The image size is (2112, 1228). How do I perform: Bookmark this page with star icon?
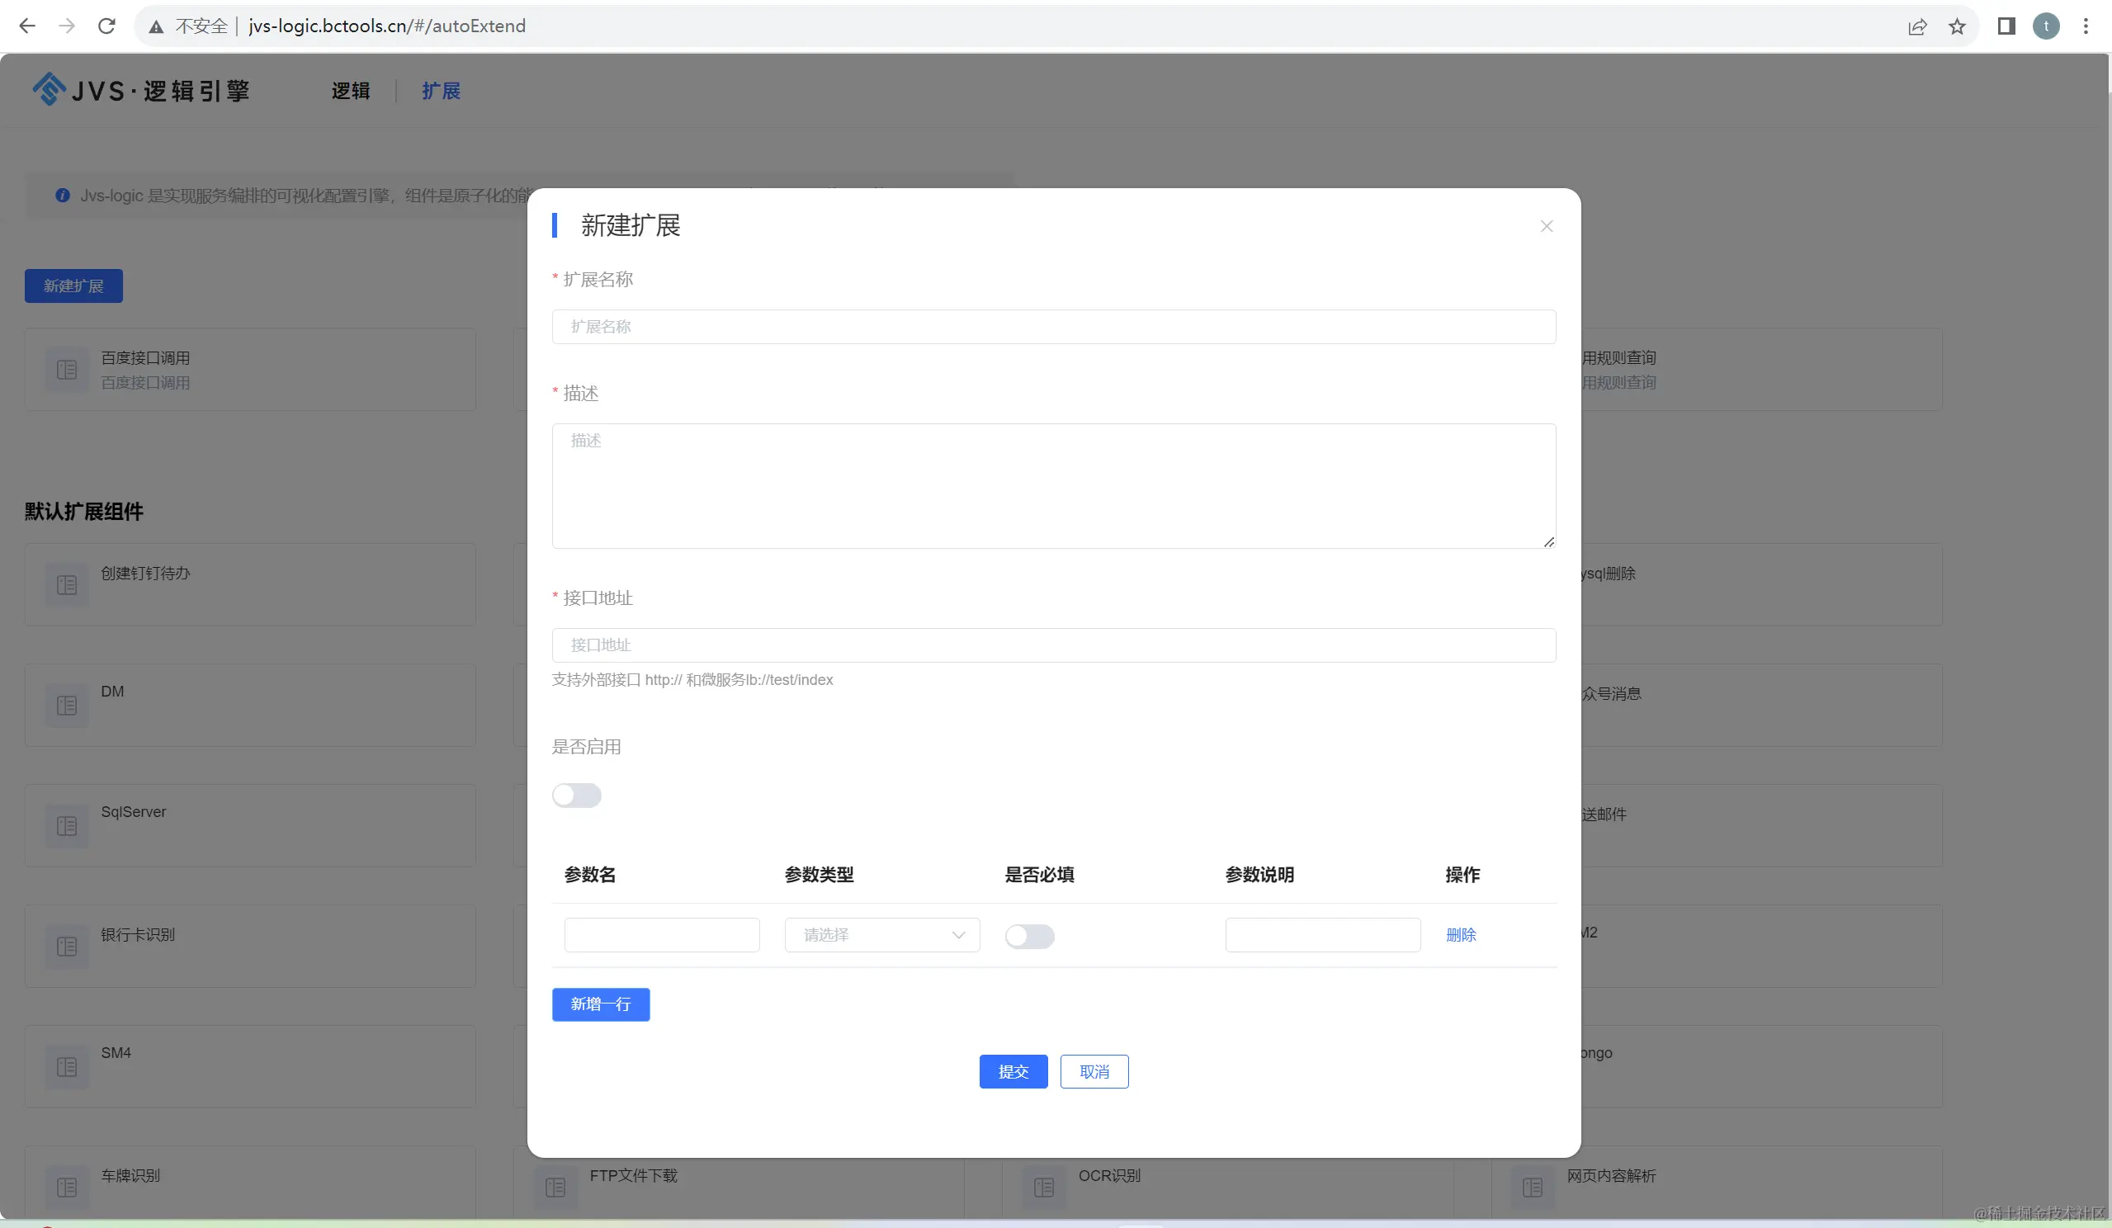(x=1957, y=27)
